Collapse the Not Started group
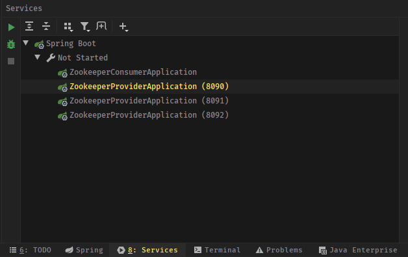 point(38,57)
